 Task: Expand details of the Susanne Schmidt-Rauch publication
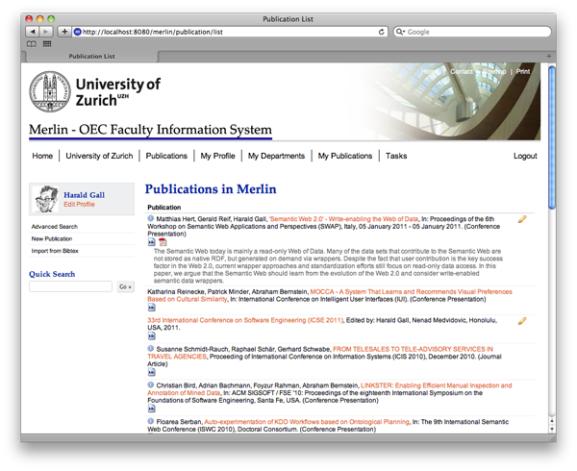click(151, 349)
